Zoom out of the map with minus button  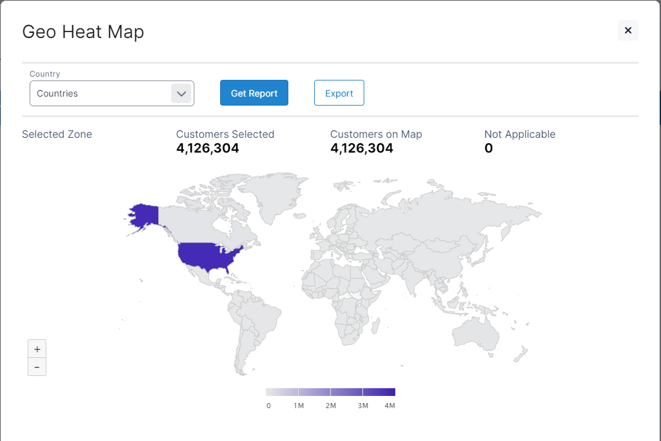click(37, 367)
